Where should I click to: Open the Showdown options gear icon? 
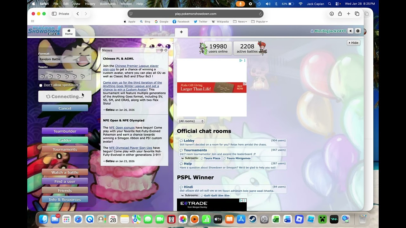tap(358, 31)
